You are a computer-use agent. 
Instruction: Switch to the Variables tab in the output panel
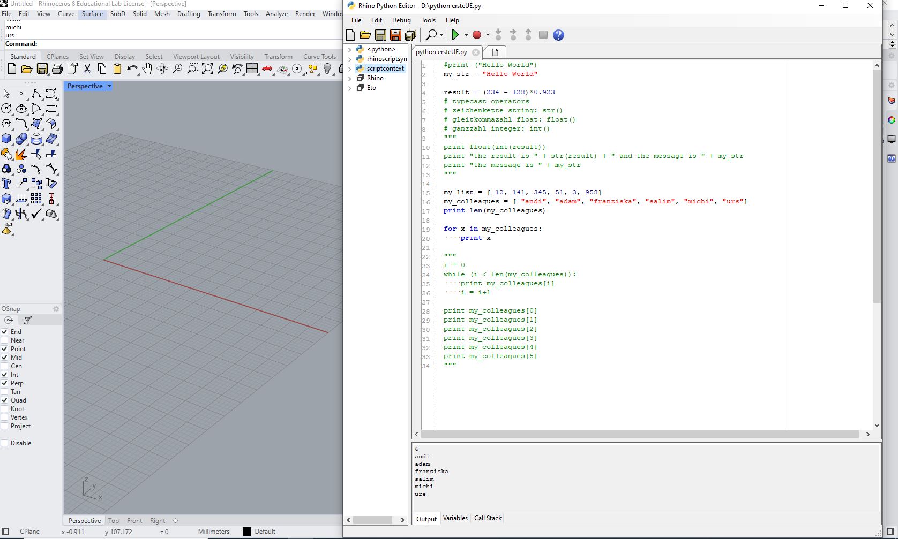pyautogui.click(x=455, y=518)
